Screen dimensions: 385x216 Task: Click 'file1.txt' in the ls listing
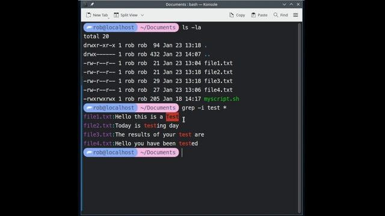pos(218,63)
